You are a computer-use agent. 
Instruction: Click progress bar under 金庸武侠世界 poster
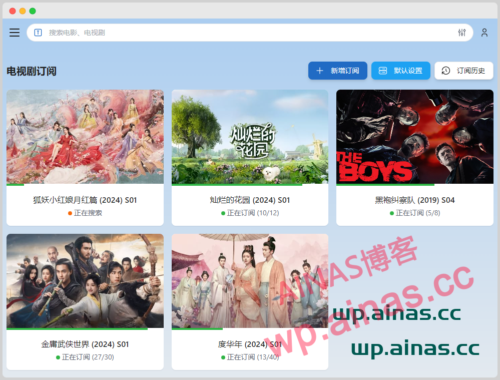tap(85, 328)
